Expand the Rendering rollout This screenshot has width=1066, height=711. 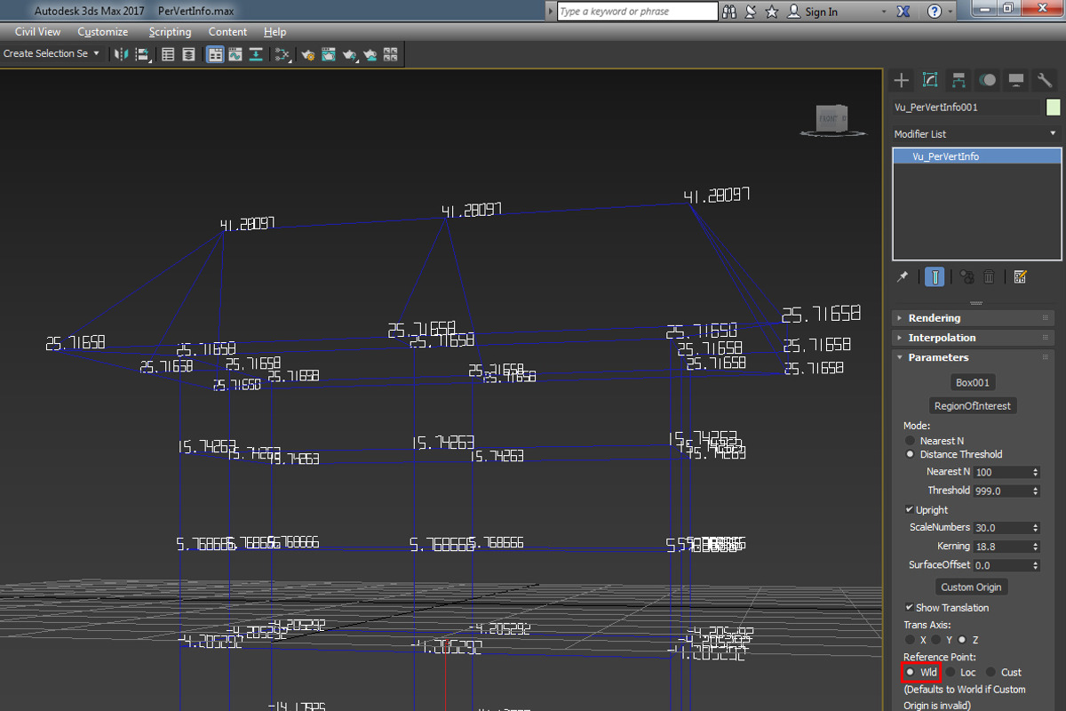click(x=974, y=318)
